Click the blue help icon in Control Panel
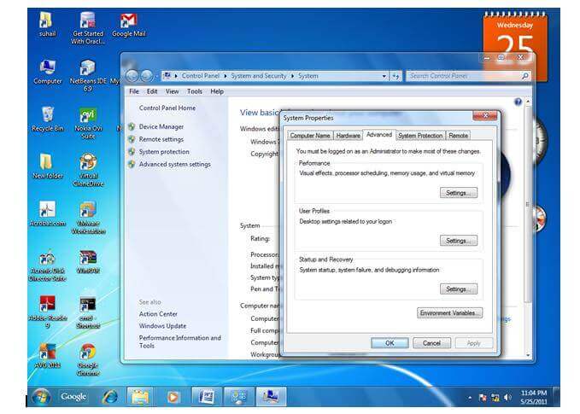Image resolution: width=580 pixels, height=414 pixels. pos(518,102)
